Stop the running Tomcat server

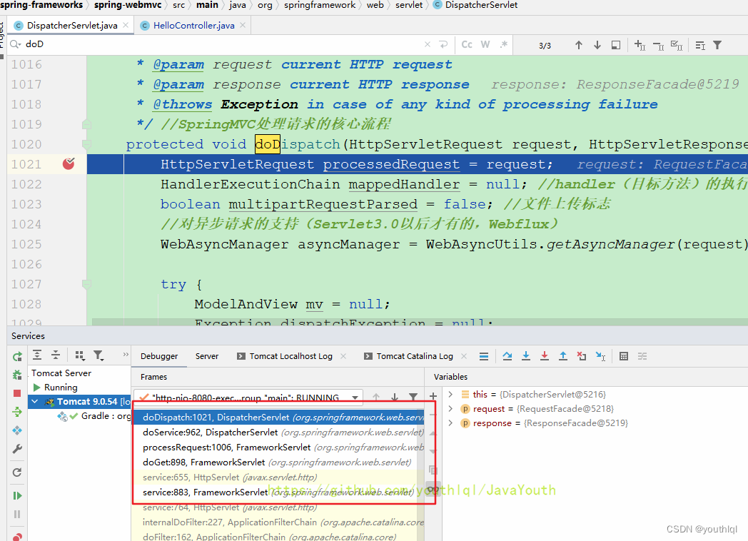click(17, 393)
